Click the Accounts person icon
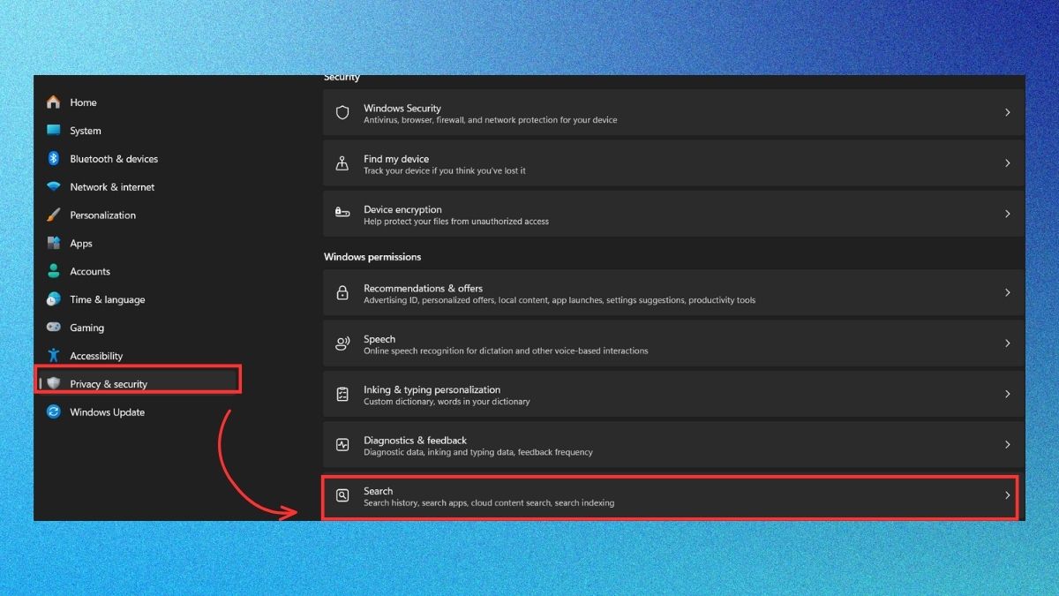Screen dimensions: 1059x596 (54, 271)
